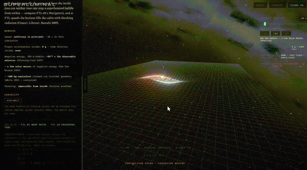Screen dimensions: 307x170
Task: Click the 10 c velocity readout
Action: point(304,18)
